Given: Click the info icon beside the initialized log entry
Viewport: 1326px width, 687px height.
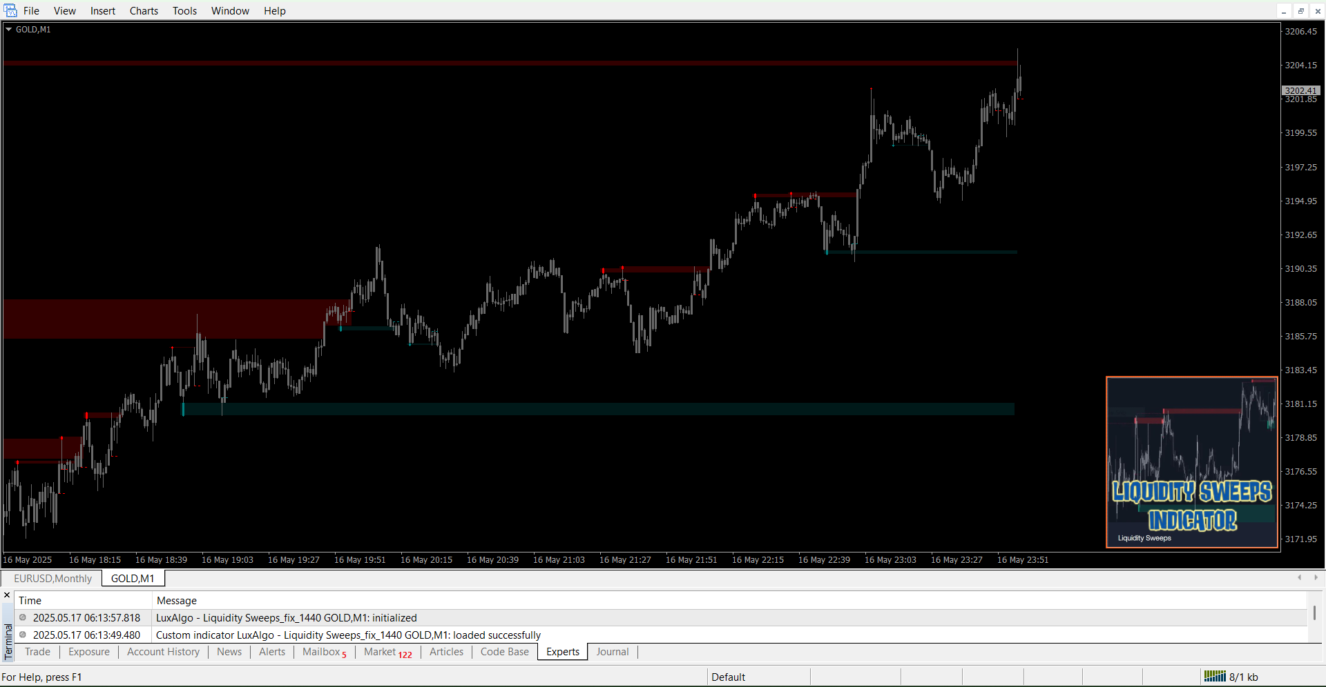Looking at the screenshot, I should (21, 617).
